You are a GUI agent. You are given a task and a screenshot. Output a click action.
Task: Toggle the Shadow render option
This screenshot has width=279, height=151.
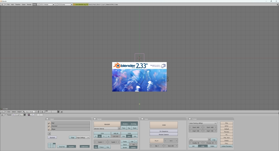click(x=125, y=124)
